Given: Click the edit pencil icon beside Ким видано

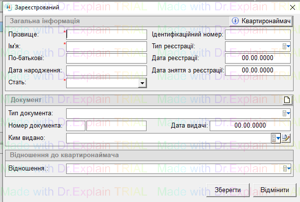Looking at the screenshot, I should click(286, 138).
